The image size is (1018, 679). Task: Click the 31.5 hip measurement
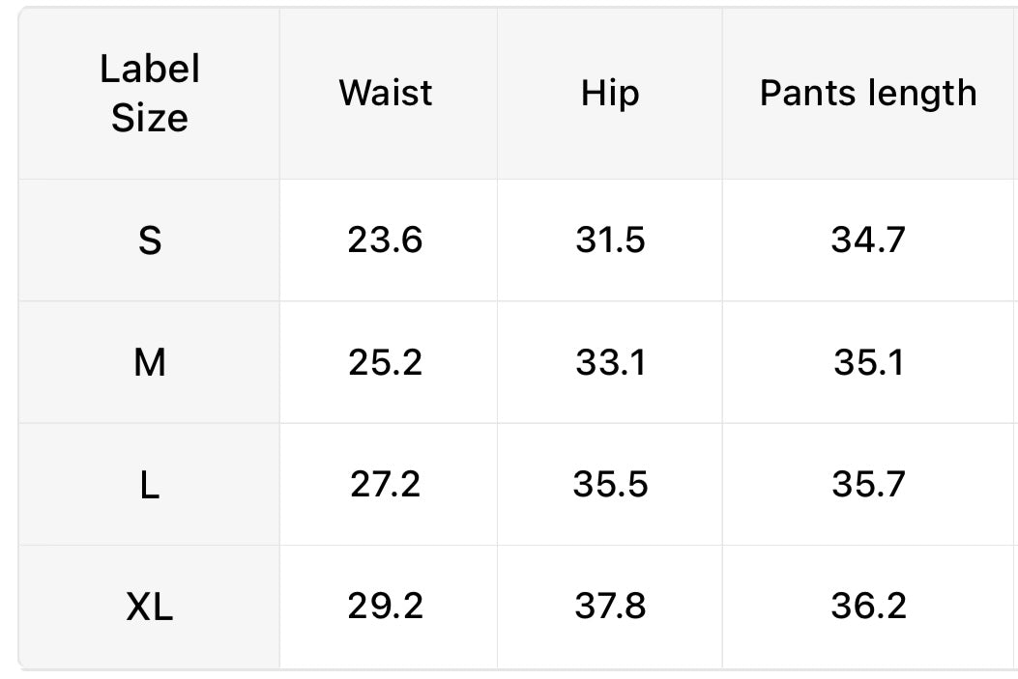[x=610, y=240]
